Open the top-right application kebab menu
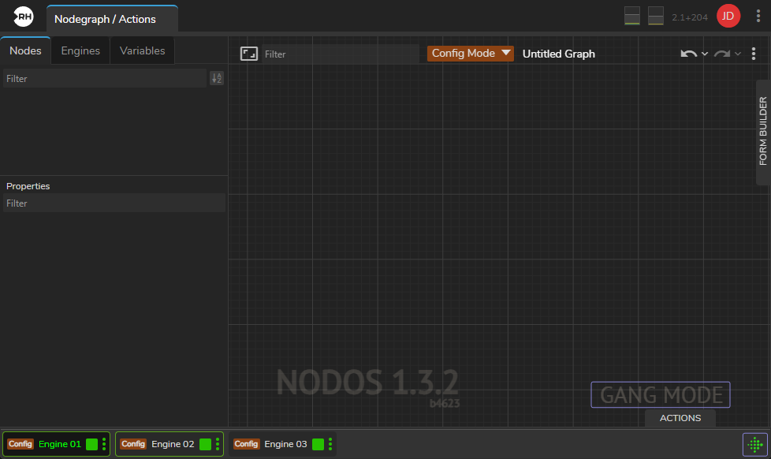This screenshot has height=459, width=771. [758, 16]
